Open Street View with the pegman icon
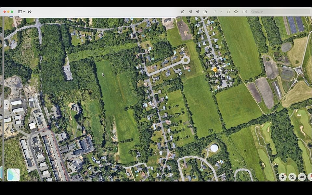Image resolution: width=312 pixels, height=195 pixels. tap(283, 177)
